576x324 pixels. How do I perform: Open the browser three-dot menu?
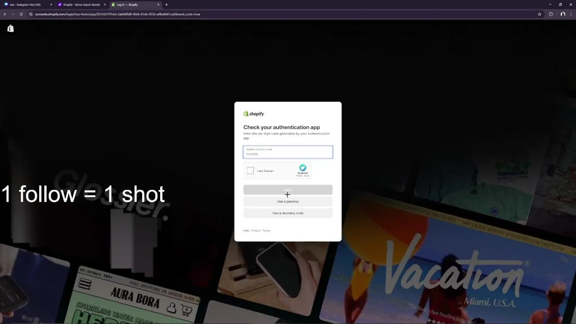click(x=571, y=14)
